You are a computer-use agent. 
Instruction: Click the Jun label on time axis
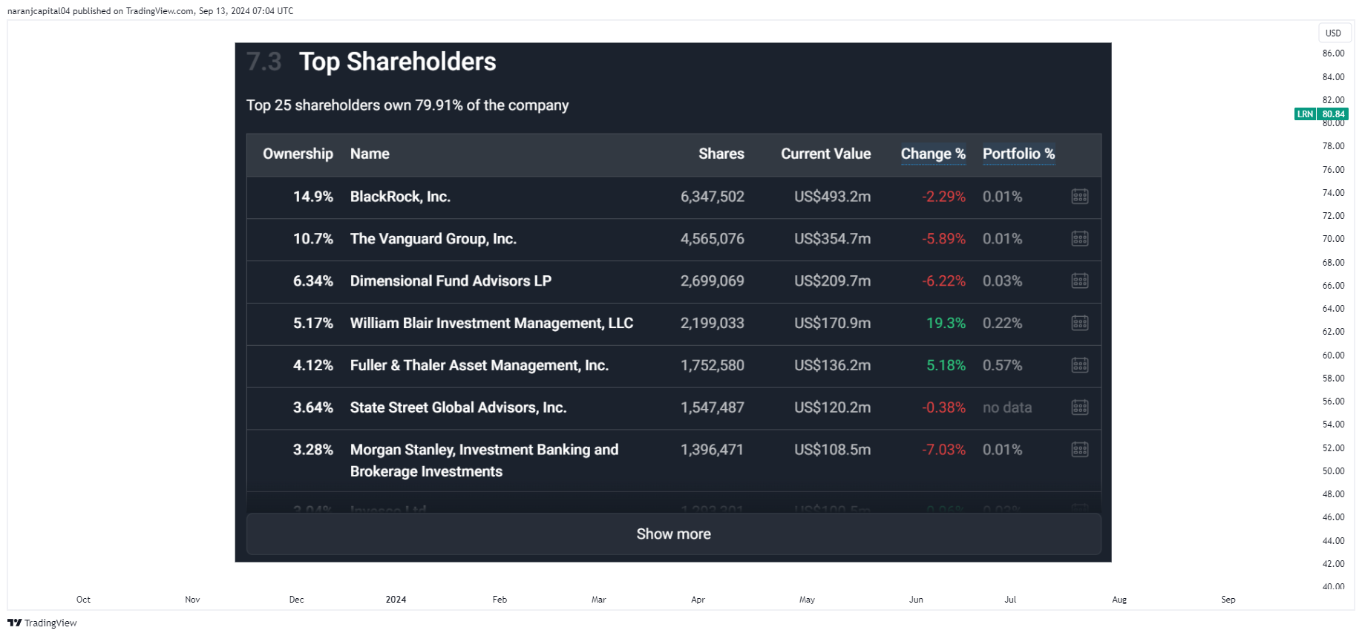point(916,600)
